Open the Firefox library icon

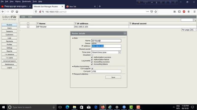coord(175,12)
